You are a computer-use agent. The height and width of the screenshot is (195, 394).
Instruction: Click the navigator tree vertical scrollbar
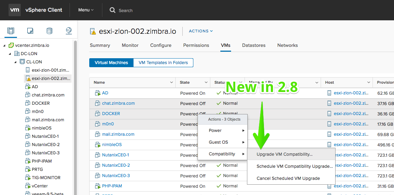pos(75,117)
